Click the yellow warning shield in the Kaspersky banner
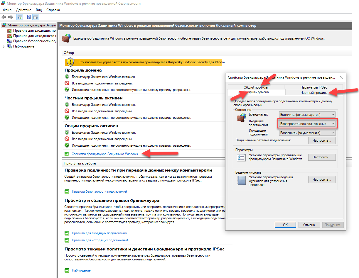The width and height of the screenshot is (359, 278). (70, 62)
